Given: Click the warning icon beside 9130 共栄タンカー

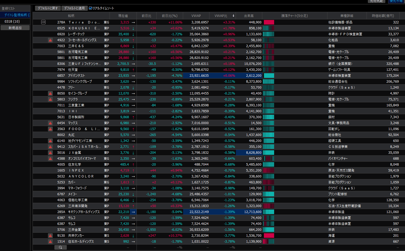Looking at the screenshot, I should point(50,236).
